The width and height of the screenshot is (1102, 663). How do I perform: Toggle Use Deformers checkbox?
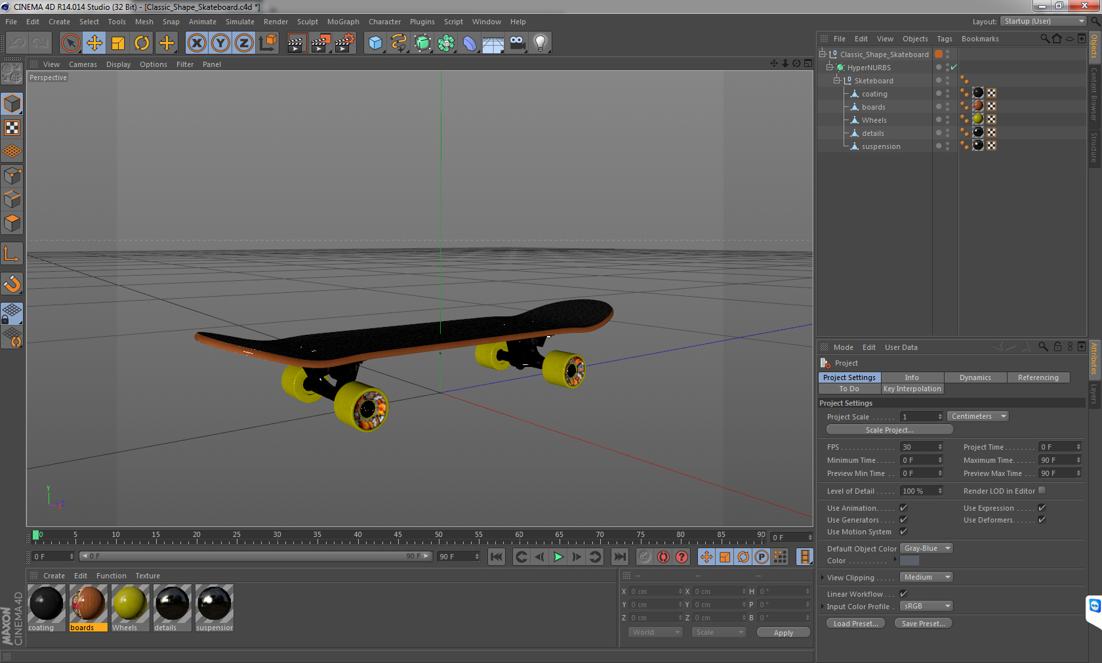coord(1042,519)
